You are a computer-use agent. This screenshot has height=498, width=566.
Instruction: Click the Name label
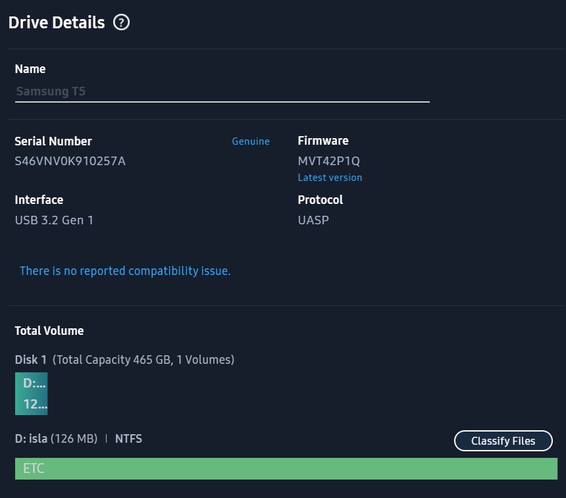(30, 69)
